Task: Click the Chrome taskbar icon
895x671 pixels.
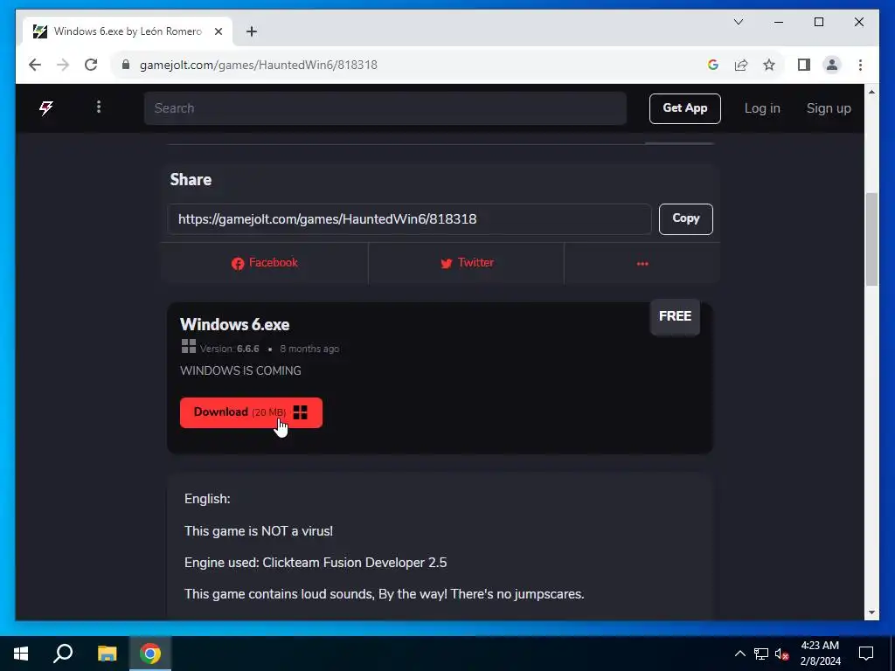Action: tap(150, 654)
